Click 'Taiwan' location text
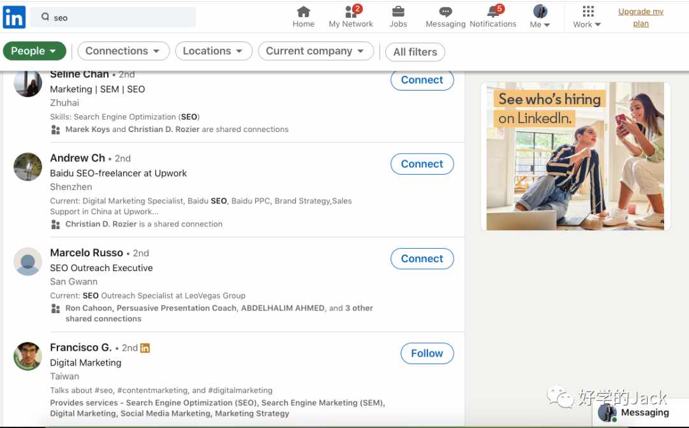 point(64,376)
